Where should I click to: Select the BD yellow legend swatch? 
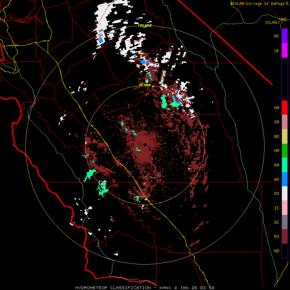click(x=285, y=137)
